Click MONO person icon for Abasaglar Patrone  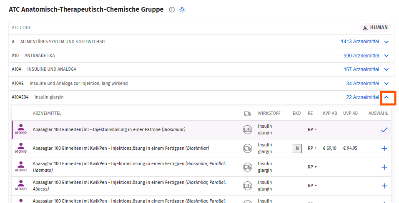pyautogui.click(x=21, y=129)
